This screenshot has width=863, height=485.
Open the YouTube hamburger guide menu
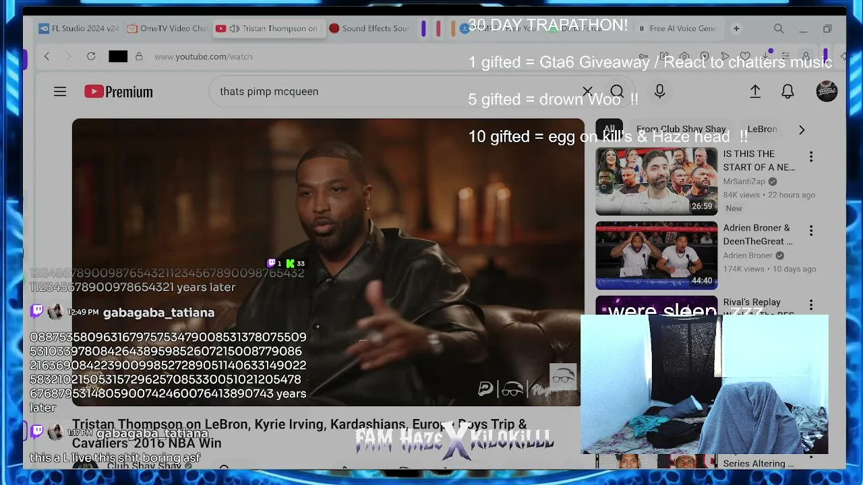[60, 92]
